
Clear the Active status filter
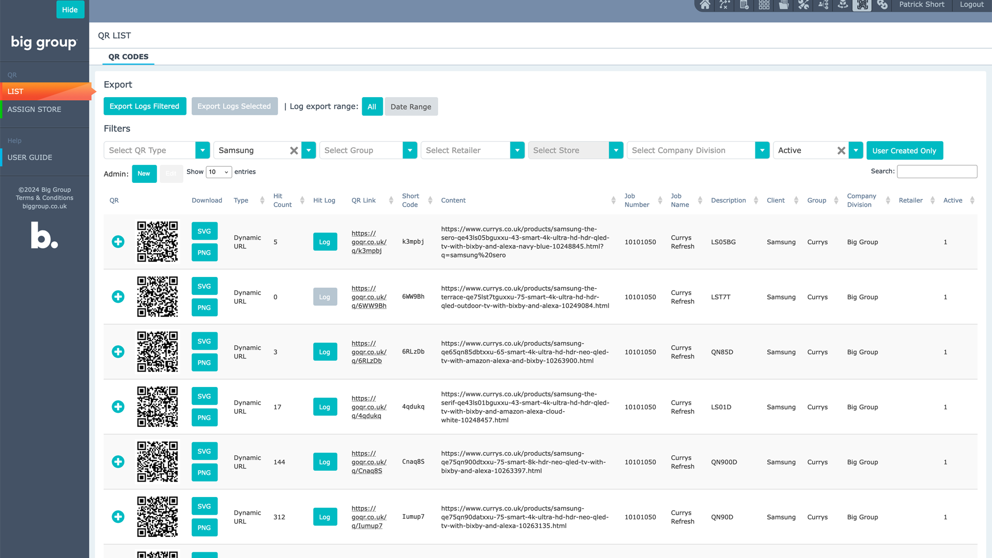[841, 150]
